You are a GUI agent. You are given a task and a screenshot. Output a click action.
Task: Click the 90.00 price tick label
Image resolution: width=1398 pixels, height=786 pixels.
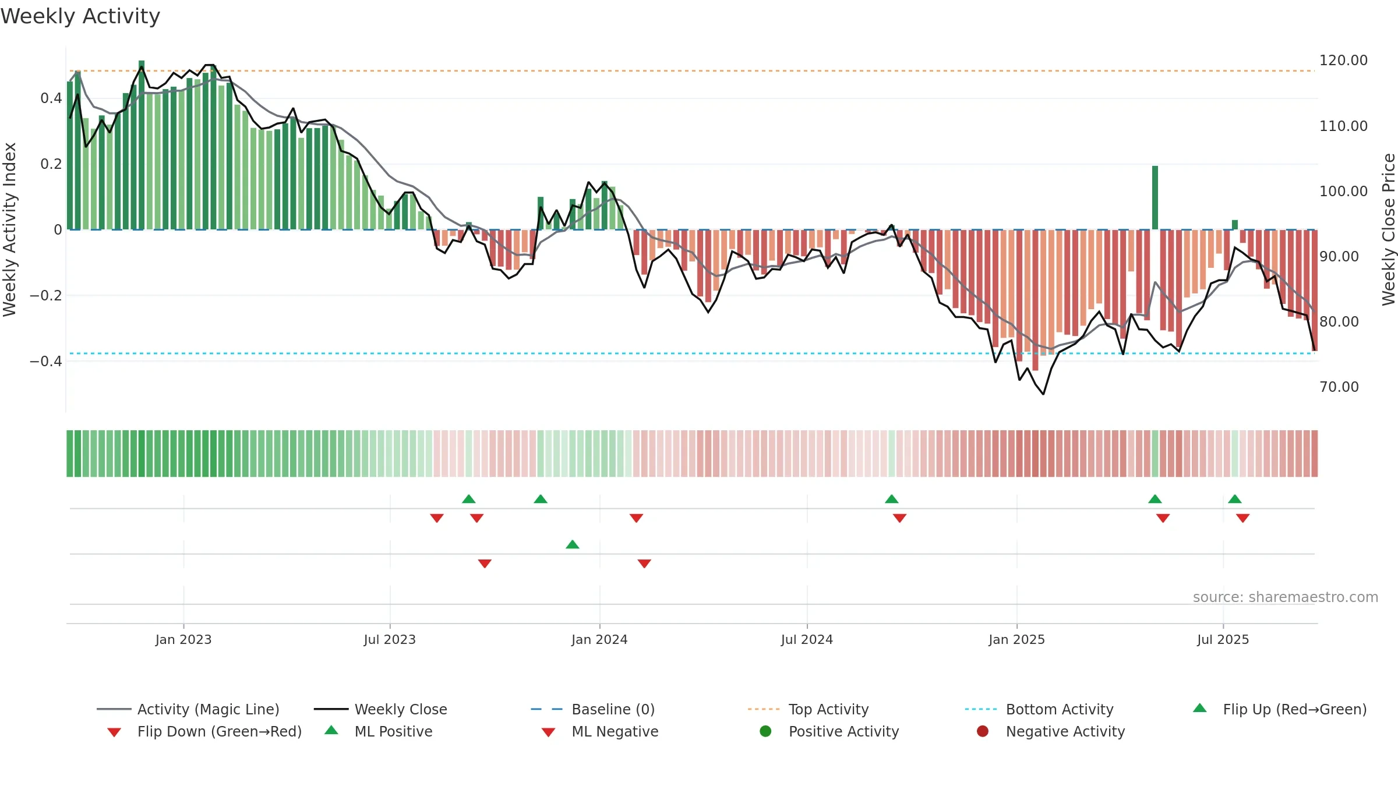coord(1339,257)
